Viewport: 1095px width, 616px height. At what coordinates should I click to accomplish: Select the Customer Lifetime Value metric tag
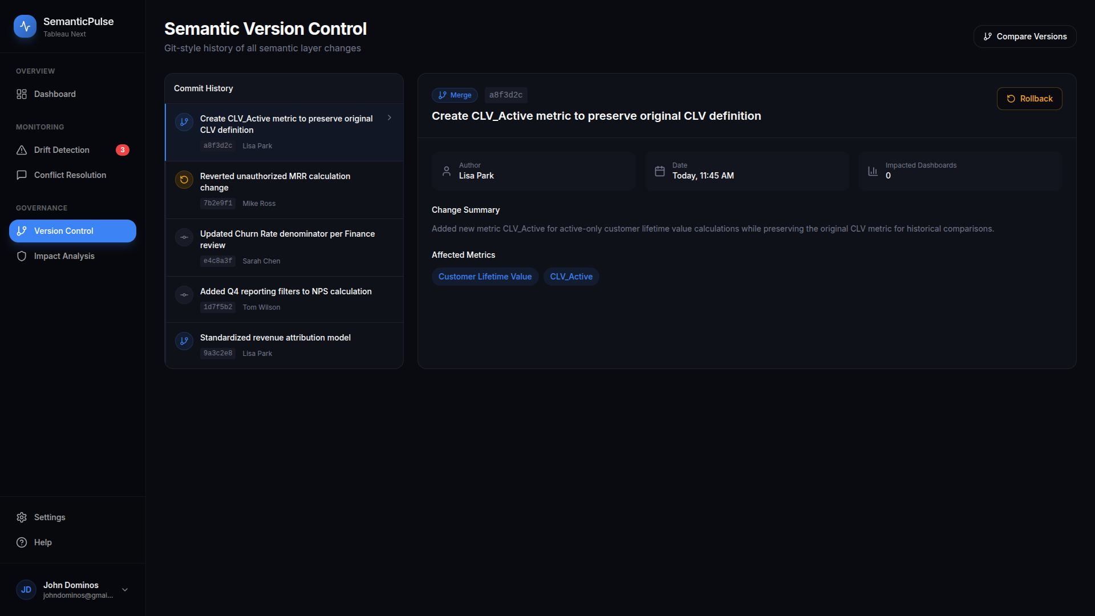tap(485, 277)
